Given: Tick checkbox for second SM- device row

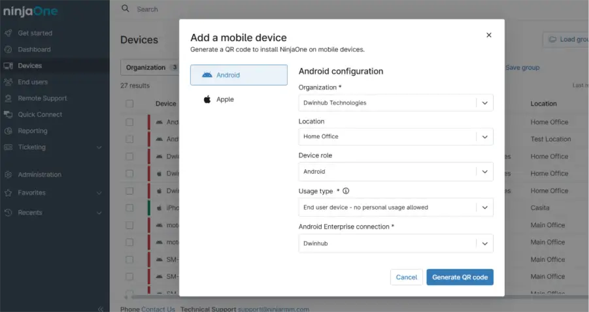Looking at the screenshot, I should click(129, 277).
